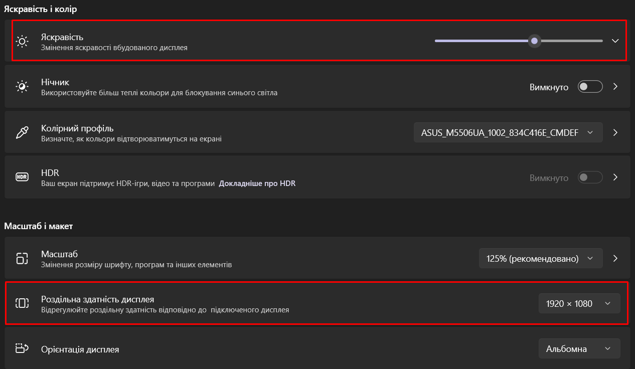Click the Вимкнуто label beside HDR switch

pyautogui.click(x=549, y=178)
